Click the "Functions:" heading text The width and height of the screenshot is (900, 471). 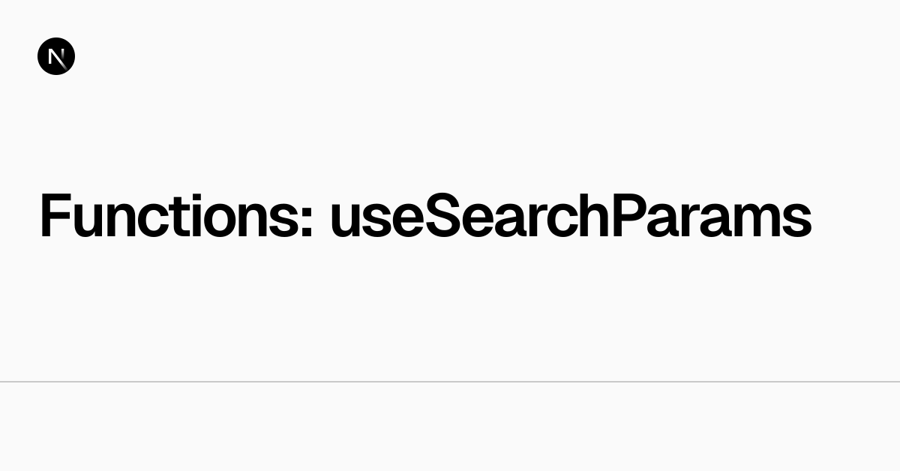(176, 216)
